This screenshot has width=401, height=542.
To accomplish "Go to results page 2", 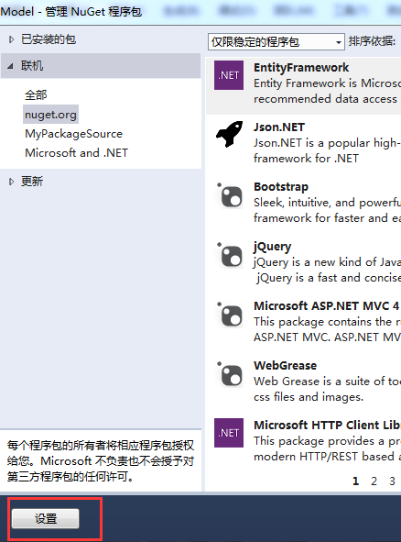I will click(374, 481).
